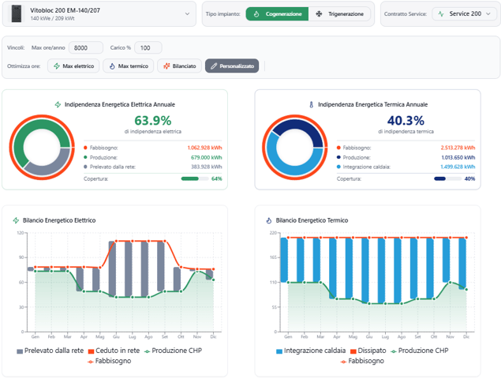This screenshot has width=501, height=379.
Task: Click the Max ore/anno input field
Action: (x=85, y=48)
